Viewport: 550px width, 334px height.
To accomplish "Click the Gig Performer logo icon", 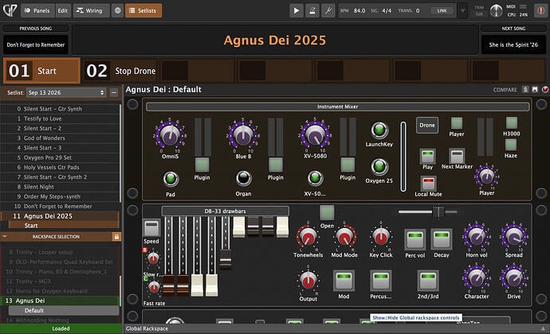I will [10, 10].
